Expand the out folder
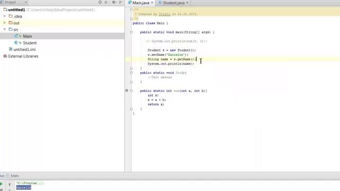The image size is (340, 191). click(x=5, y=23)
